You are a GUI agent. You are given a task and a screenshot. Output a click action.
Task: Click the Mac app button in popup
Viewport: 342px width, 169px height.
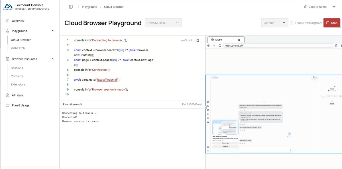tap(225, 146)
